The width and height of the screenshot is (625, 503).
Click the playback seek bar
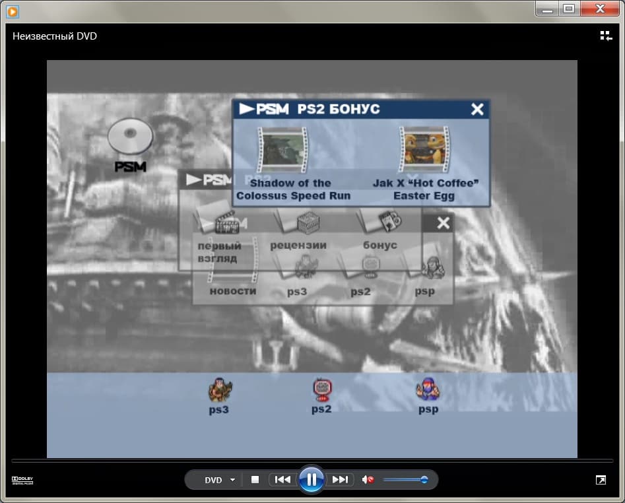pos(312,461)
